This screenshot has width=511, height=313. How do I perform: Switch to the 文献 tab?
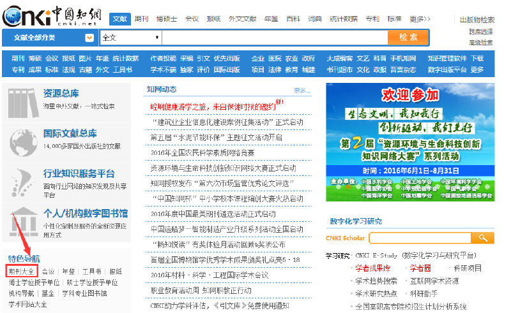119,19
